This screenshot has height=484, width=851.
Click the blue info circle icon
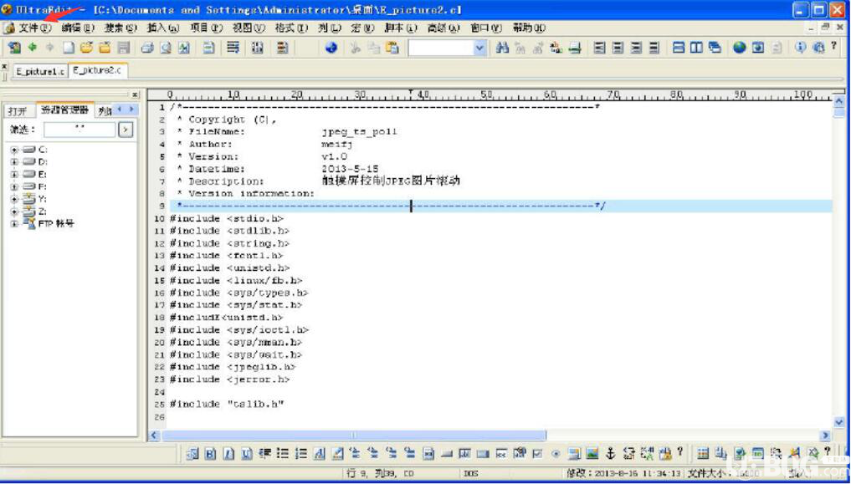coord(801,48)
